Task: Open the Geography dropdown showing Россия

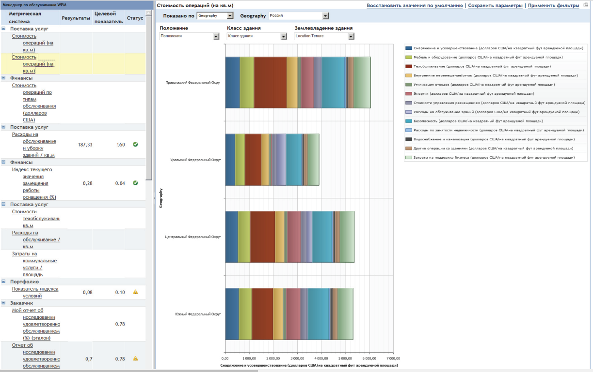Action: coord(325,16)
